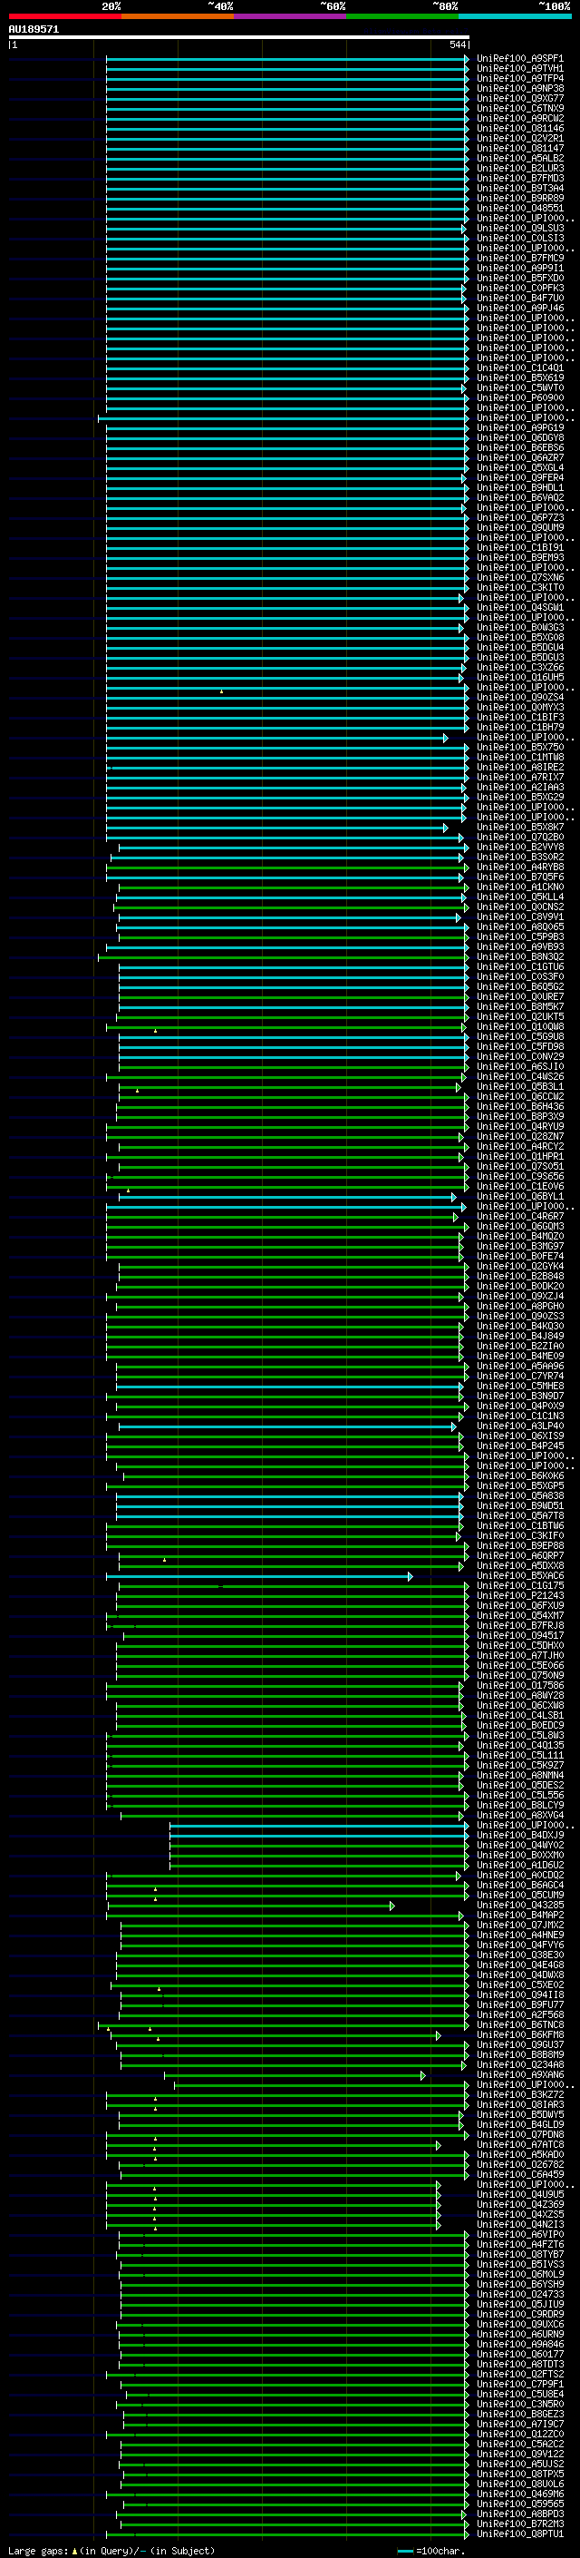Click the UniRef100_B9HDL1 label
This screenshot has height=2558, width=580.
(x=519, y=487)
